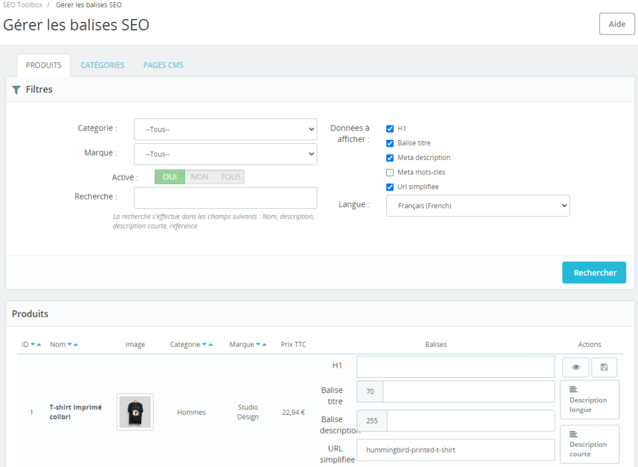
Task: Click the save disk icon for product 1
Action: (604, 367)
